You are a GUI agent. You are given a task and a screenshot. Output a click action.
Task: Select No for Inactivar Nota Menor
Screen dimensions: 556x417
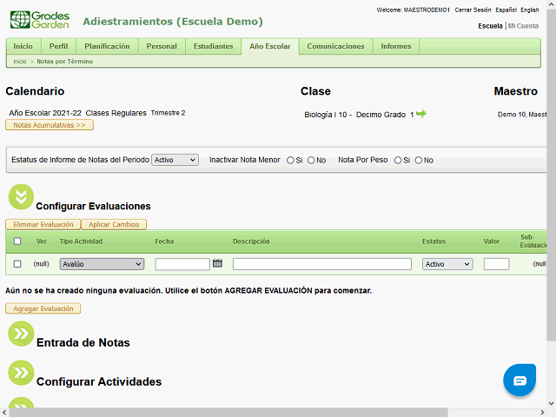311,160
